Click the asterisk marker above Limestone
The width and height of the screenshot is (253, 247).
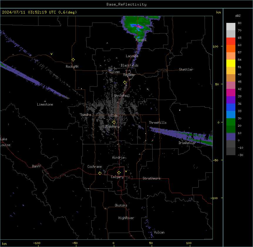click(45, 101)
